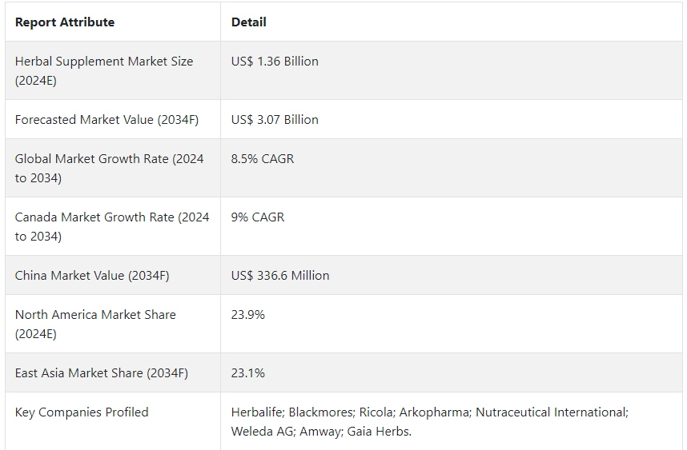Select Canada Market Growth Rate cell

(x=113, y=226)
